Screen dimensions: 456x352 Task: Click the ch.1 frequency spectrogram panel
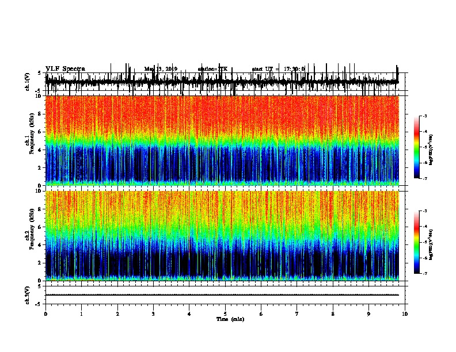222,140
